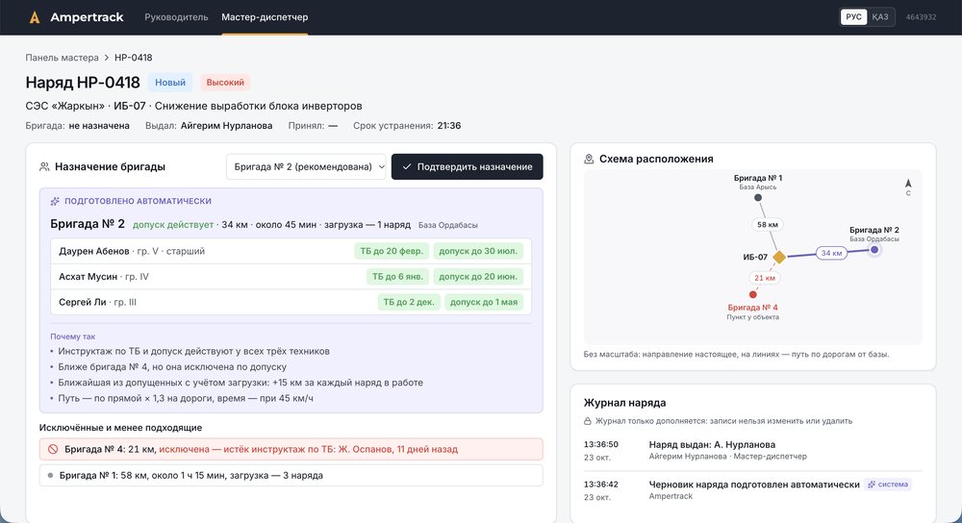
Task: Click the people icon beside Назначение бригады
Action: tap(44, 166)
